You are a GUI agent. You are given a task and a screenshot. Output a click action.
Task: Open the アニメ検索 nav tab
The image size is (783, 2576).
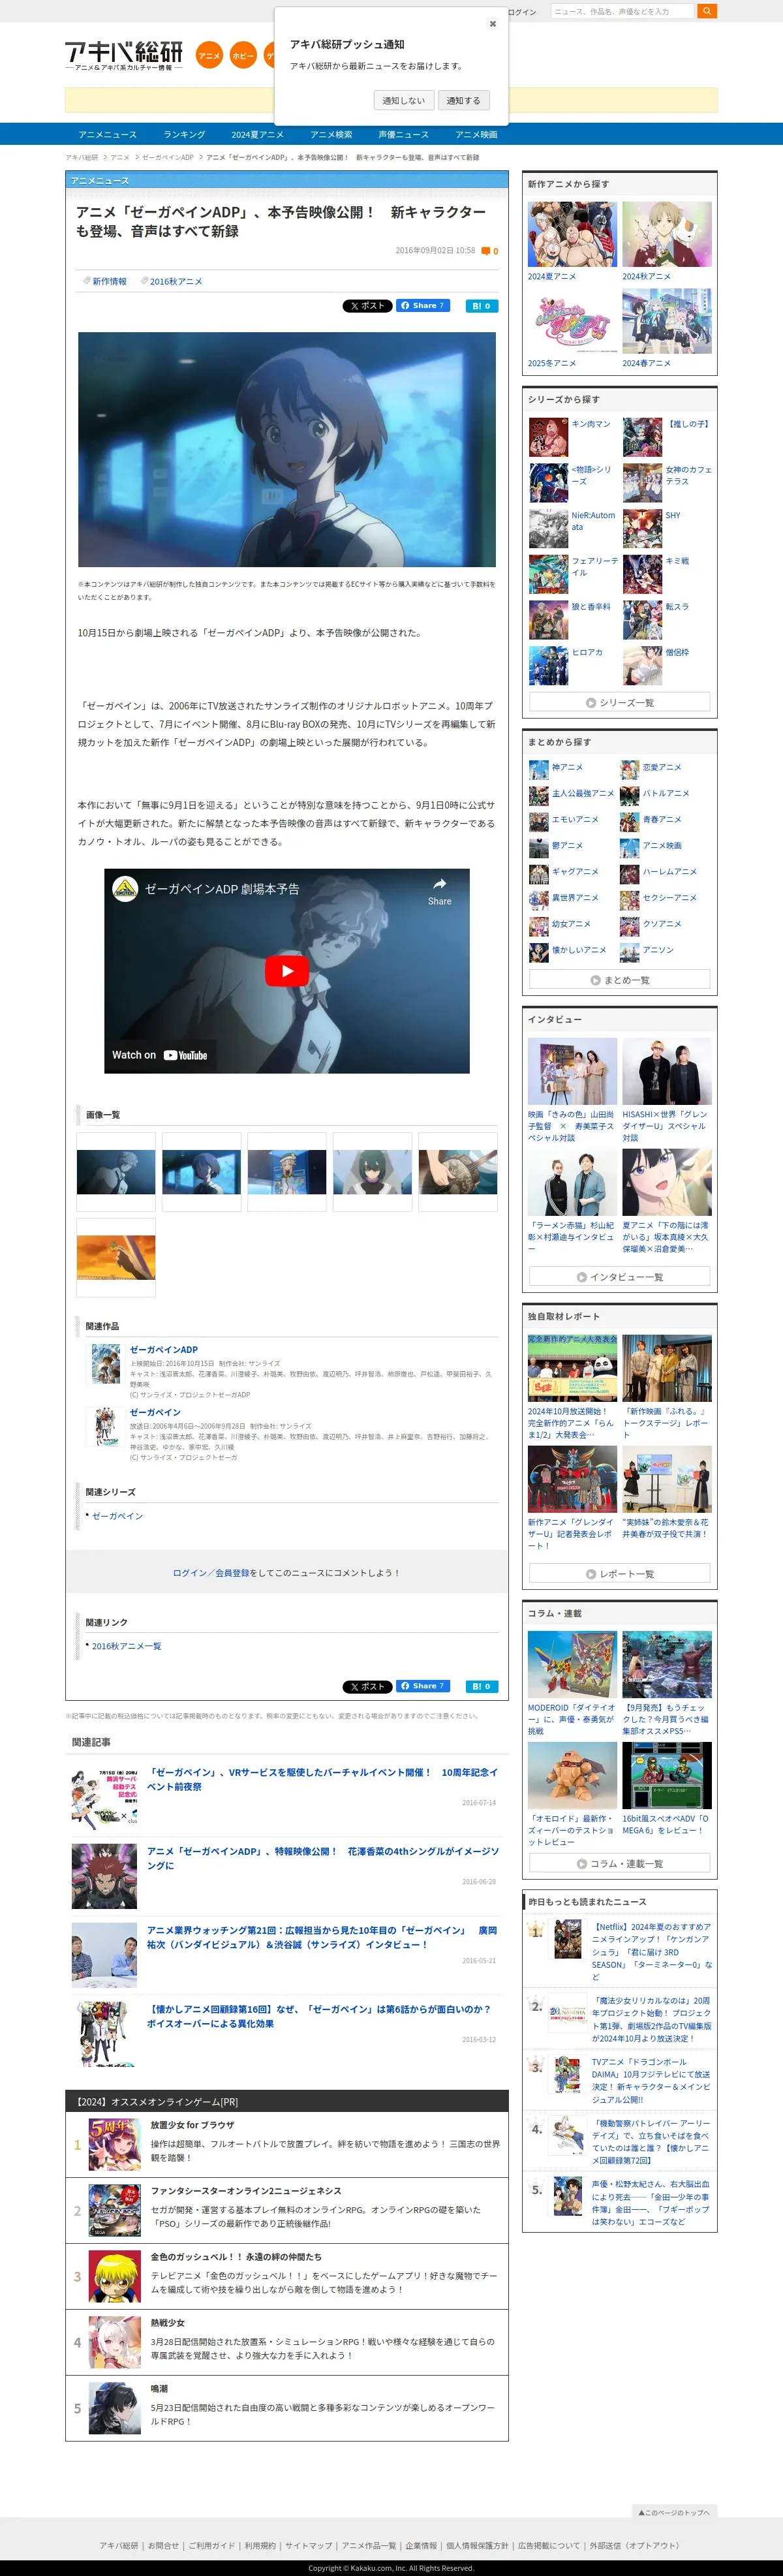pos(331,134)
